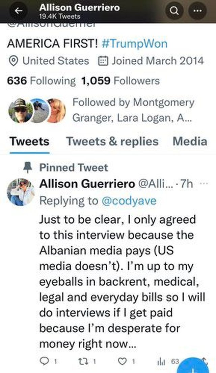Open the pinned tweet text body
This screenshot has height=373, width=216.
[122, 282]
